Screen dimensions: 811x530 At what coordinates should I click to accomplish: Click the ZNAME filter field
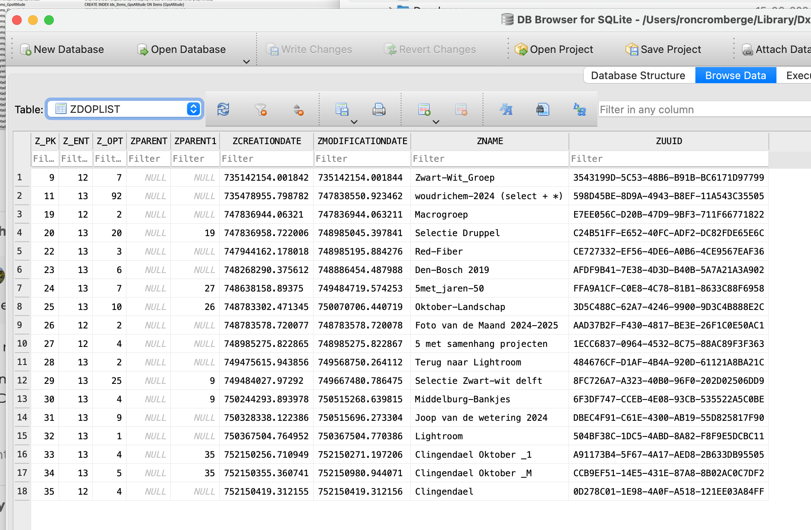pyautogui.click(x=490, y=159)
